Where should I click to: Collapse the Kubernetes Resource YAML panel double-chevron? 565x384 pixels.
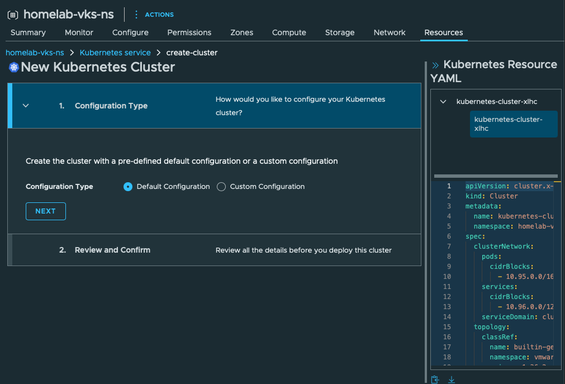(435, 65)
